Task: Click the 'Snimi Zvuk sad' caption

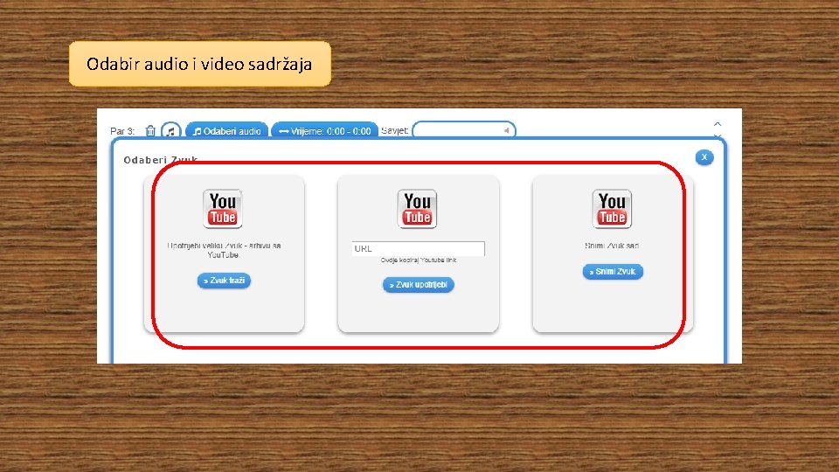Action: coord(612,246)
